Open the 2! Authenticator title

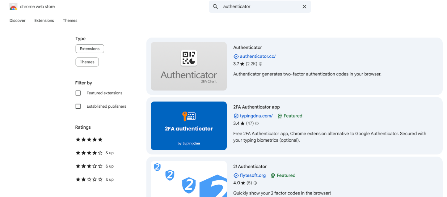point(250,166)
